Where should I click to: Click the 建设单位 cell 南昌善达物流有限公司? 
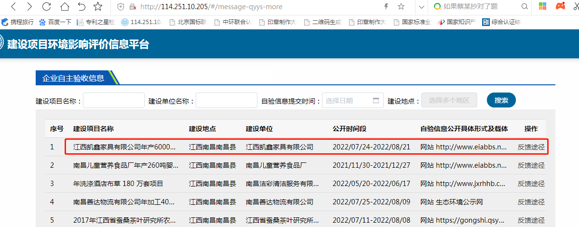pyautogui.click(x=280, y=202)
